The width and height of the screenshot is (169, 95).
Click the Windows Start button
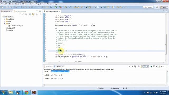pyautogui.click(x=3, y=93)
